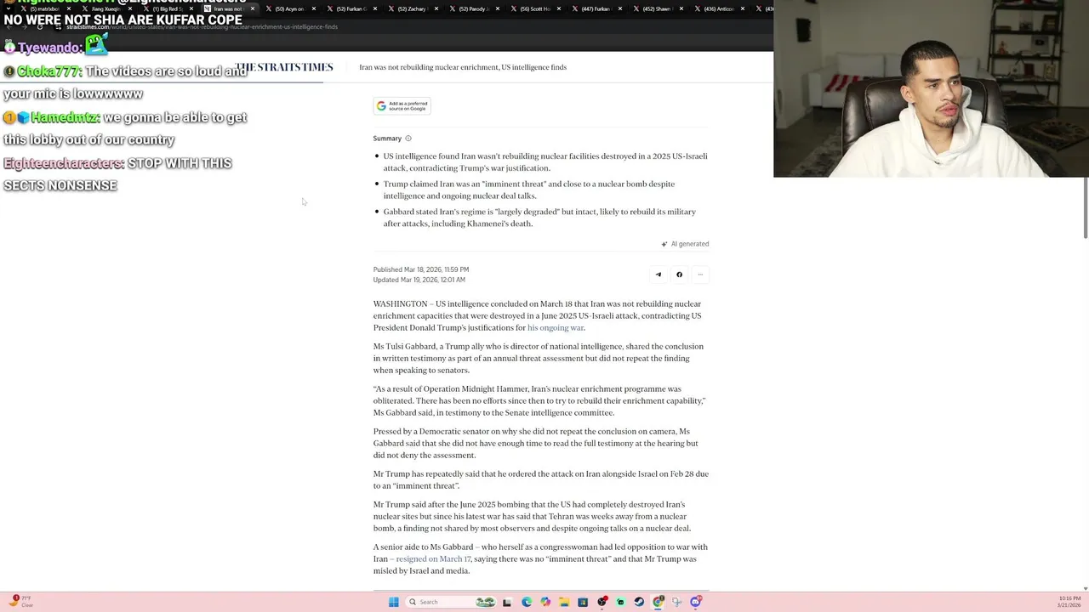Viewport: 1089px width, 612px height.
Task: Open OBS Studio from the taskbar
Action: coord(602,602)
